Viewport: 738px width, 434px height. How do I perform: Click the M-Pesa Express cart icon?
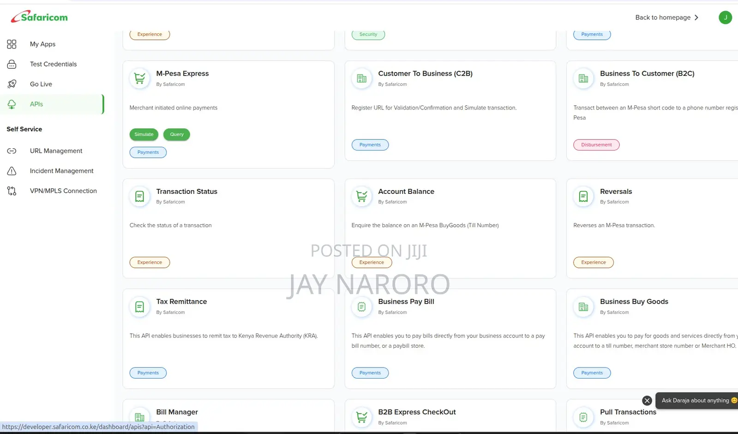click(139, 78)
